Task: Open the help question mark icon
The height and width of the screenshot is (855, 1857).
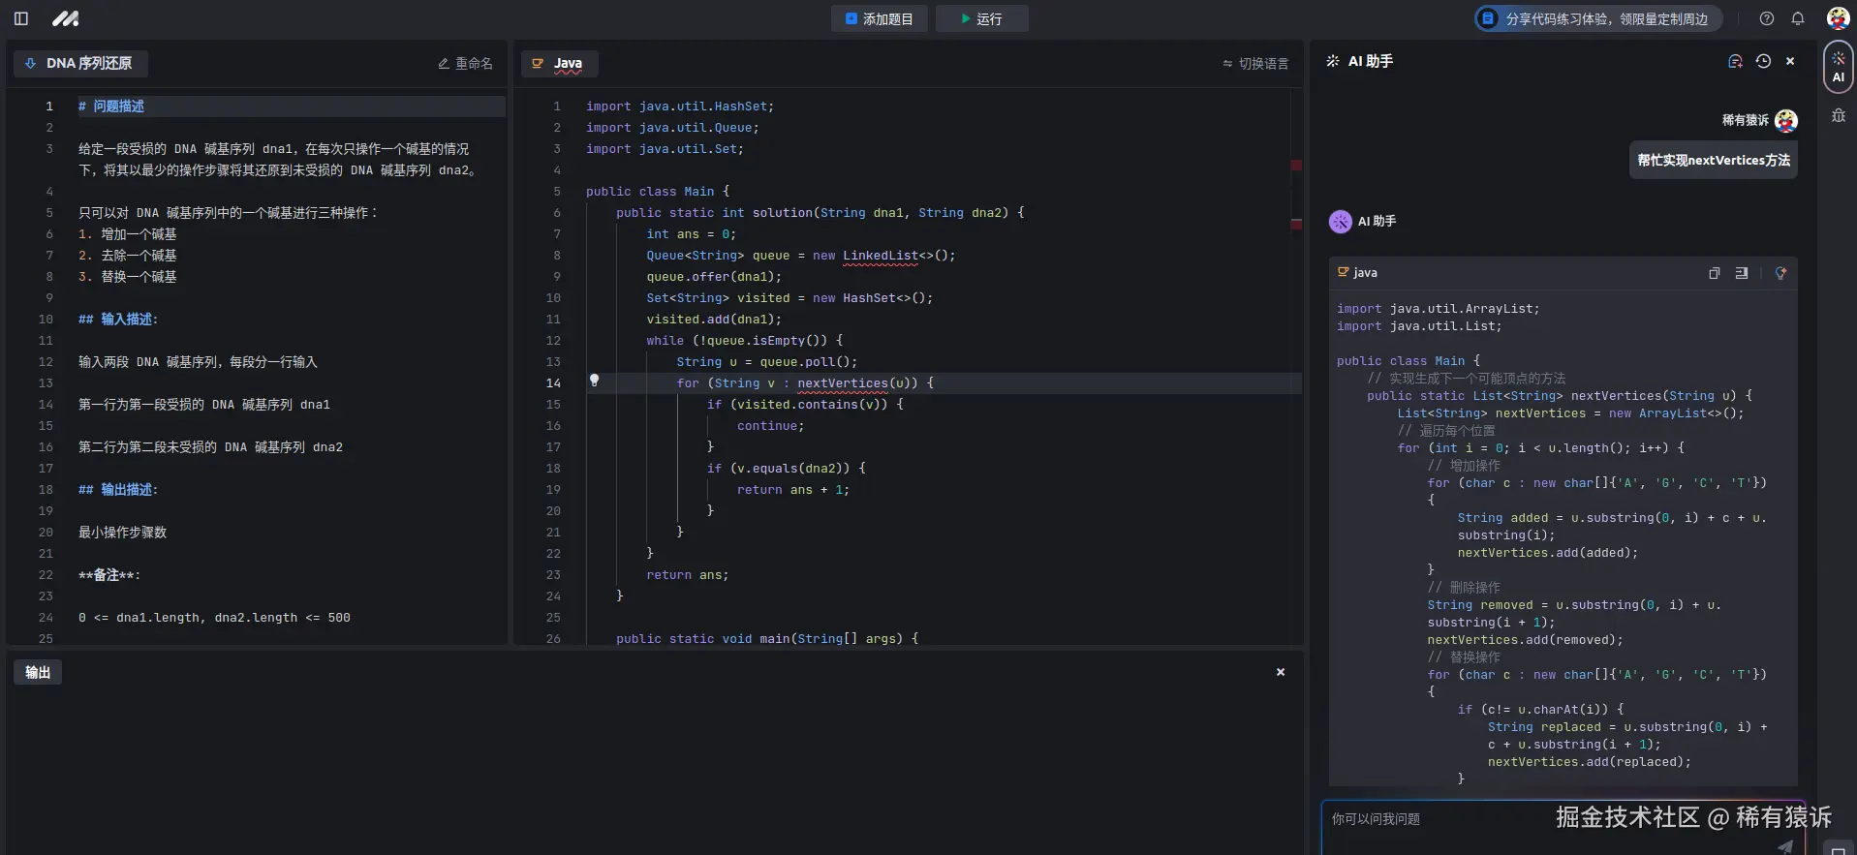Action: pyautogui.click(x=1767, y=18)
